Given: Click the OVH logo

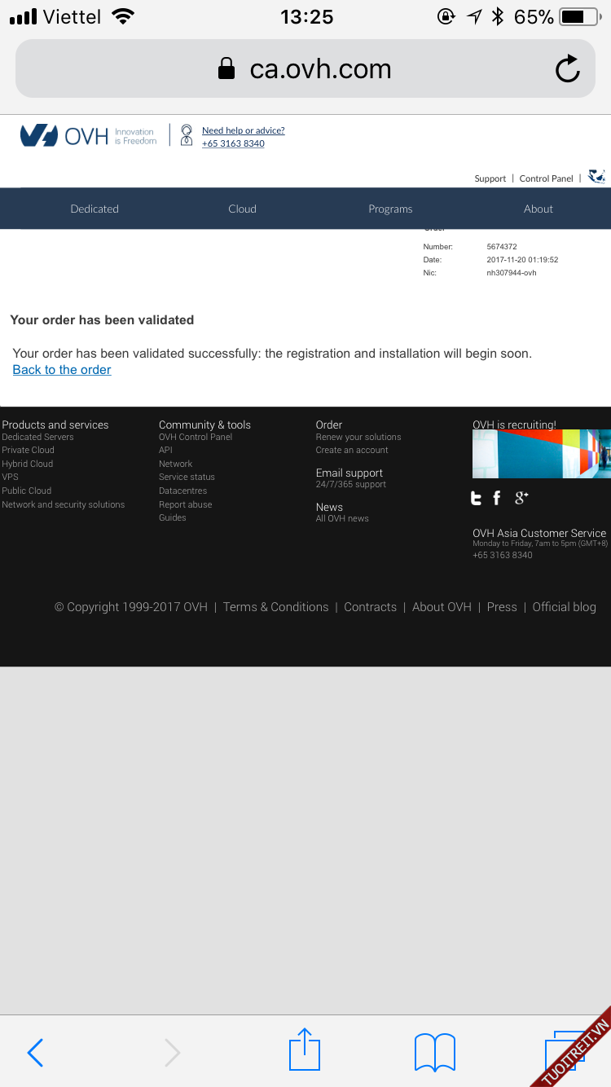Looking at the screenshot, I should pos(64,135).
